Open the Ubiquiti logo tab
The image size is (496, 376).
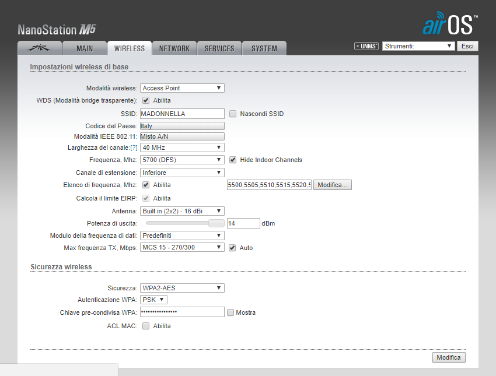coord(40,48)
